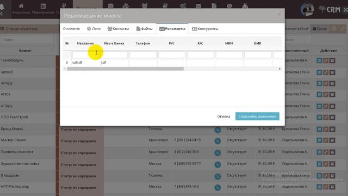
Task: Select the Реквизиты tab
Action: point(172,29)
